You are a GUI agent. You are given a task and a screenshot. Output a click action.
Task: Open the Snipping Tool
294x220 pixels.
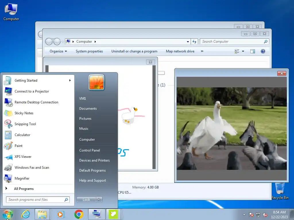pyautogui.click(x=38, y=124)
